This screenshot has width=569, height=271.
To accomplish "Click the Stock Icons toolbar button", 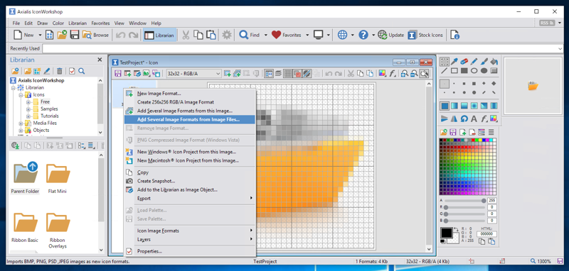I will pos(425,35).
